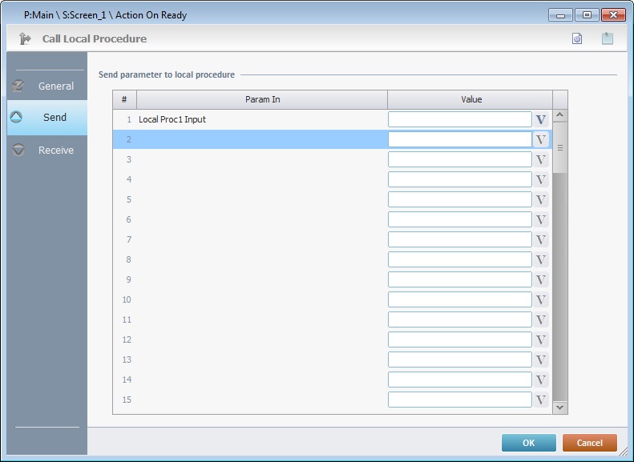634x462 pixels.
Task: Select the Send tab in sidebar
Action: (x=46, y=117)
